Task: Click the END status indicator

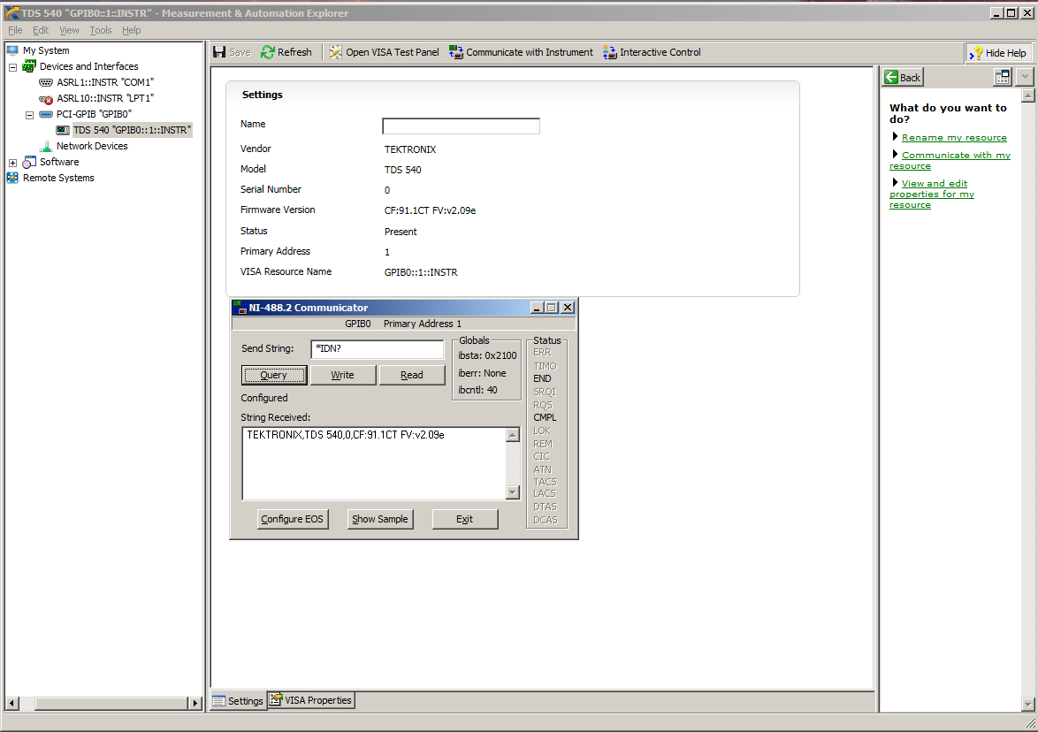Action: coord(542,378)
